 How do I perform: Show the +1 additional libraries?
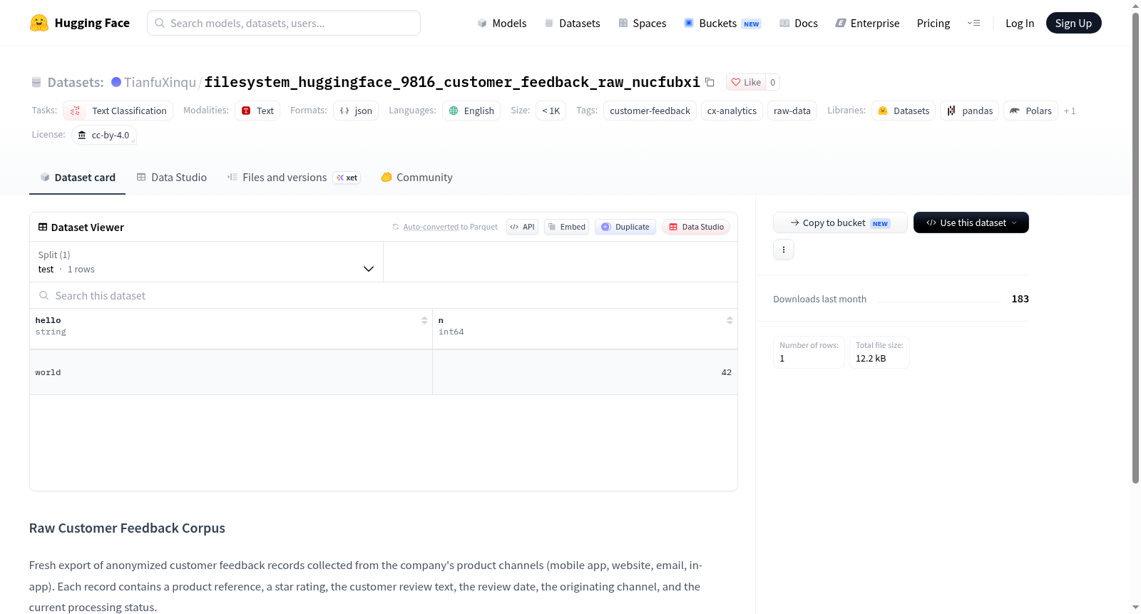(1069, 111)
